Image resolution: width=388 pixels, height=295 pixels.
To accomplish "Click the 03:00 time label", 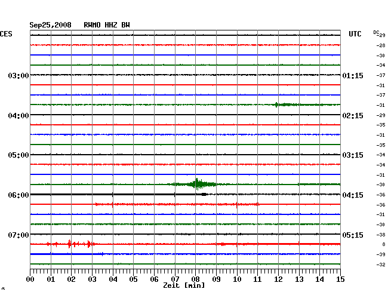I will pyautogui.click(x=19, y=75).
